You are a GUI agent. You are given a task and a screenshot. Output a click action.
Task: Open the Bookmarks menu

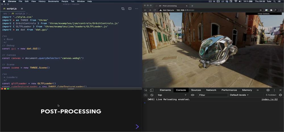(x=53, y=1)
